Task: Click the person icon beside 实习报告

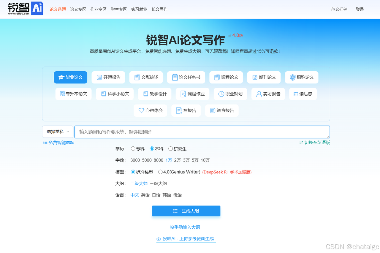Action: pos(259,94)
